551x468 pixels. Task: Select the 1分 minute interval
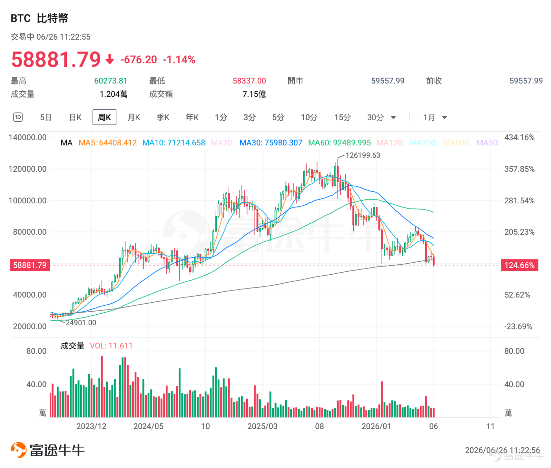[x=221, y=118]
